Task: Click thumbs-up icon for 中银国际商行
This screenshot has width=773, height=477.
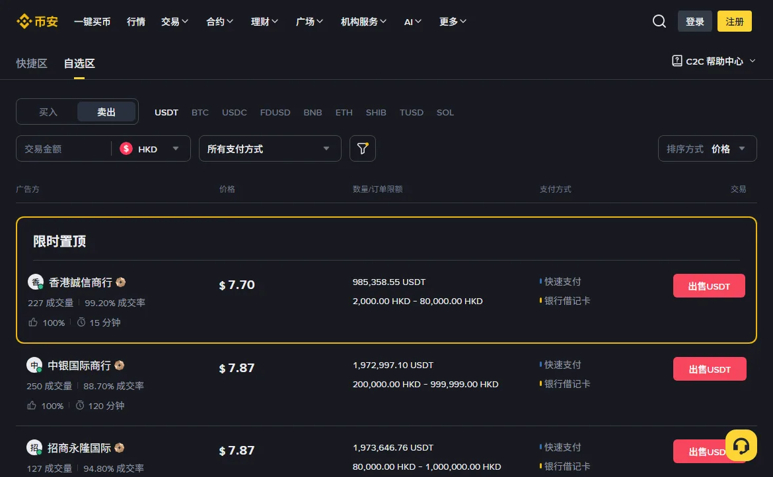Action: [32, 405]
